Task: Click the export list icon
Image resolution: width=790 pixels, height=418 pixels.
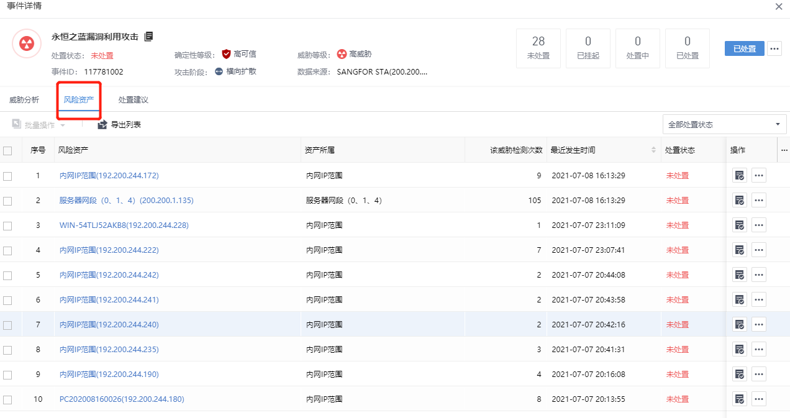Action: tap(102, 125)
